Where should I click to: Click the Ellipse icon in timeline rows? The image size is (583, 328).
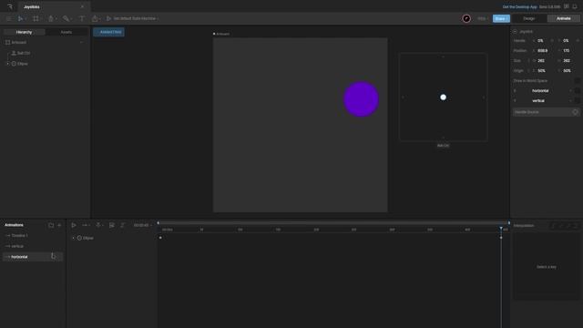point(79,238)
